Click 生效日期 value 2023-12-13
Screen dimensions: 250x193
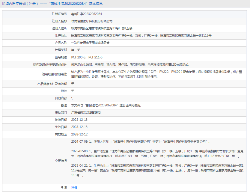click(79, 127)
